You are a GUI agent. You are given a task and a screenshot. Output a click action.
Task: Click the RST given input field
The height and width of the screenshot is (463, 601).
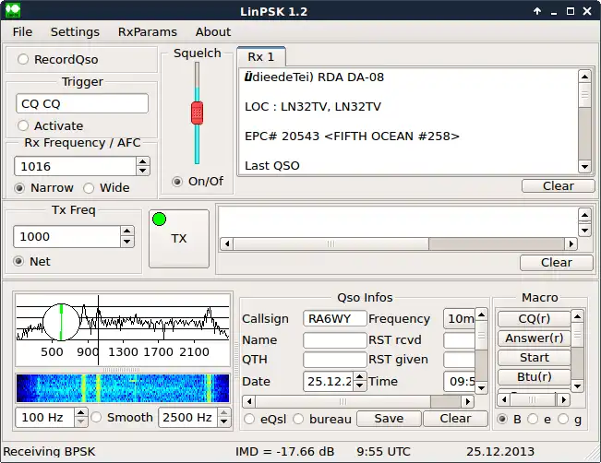459,360
